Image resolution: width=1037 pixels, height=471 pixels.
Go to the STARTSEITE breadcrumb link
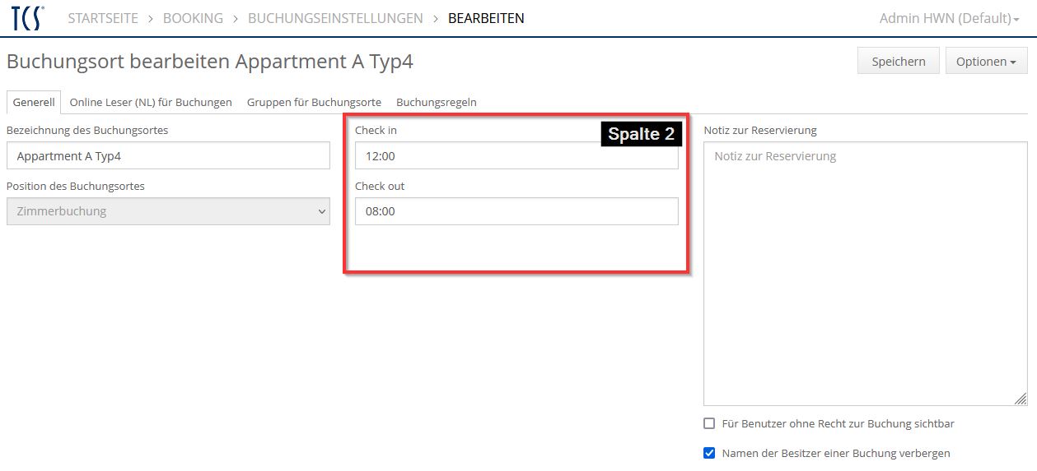click(103, 18)
